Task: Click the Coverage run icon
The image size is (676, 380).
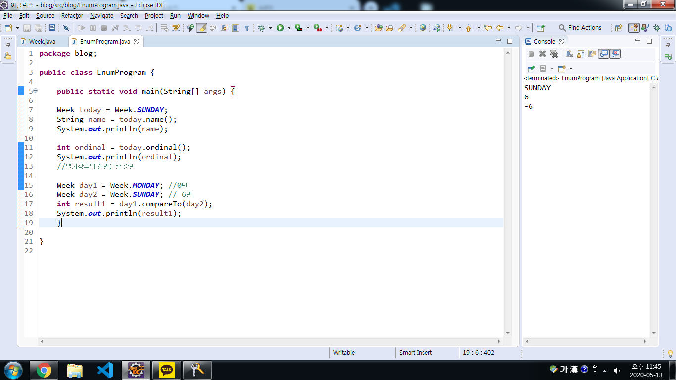Action: pos(298,28)
